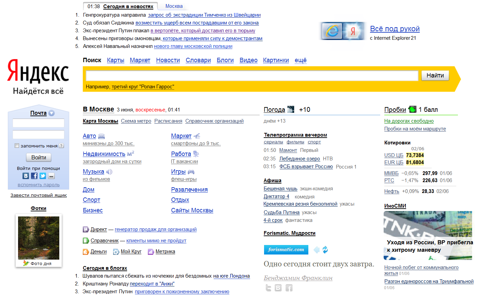
Task: Open the Директ service icon
Action: (86, 229)
